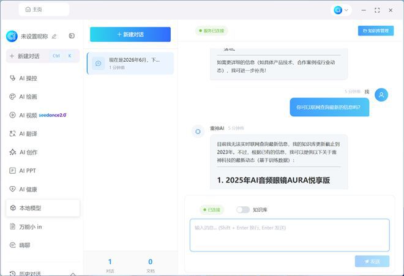
Task: Open the 主页 home tab
Action: [x=44, y=10]
